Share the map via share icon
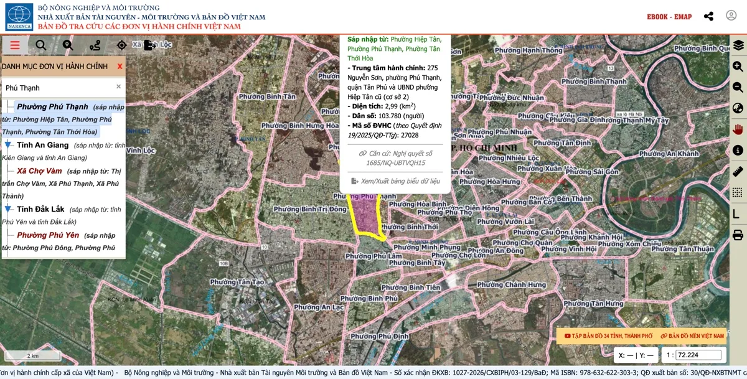This screenshot has width=747, height=379. (708, 16)
